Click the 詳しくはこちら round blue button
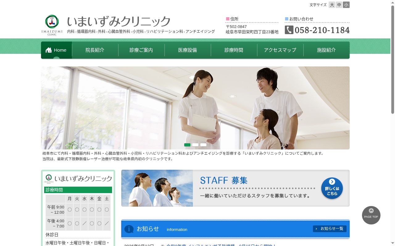The height and width of the screenshot is (246, 395). coord(332,188)
